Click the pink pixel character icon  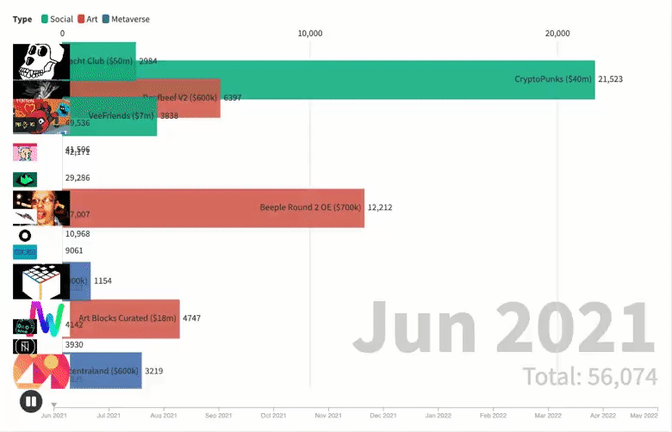pos(25,152)
